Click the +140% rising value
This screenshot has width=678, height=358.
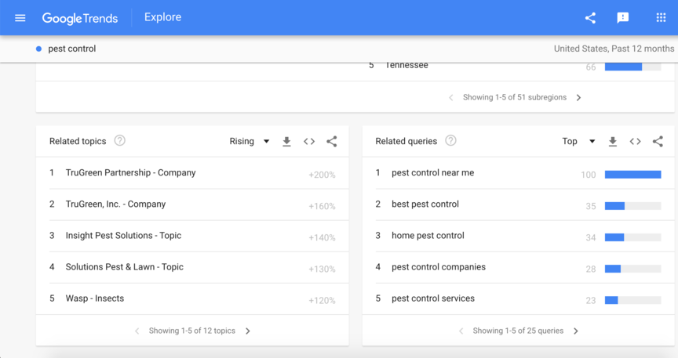(x=322, y=238)
